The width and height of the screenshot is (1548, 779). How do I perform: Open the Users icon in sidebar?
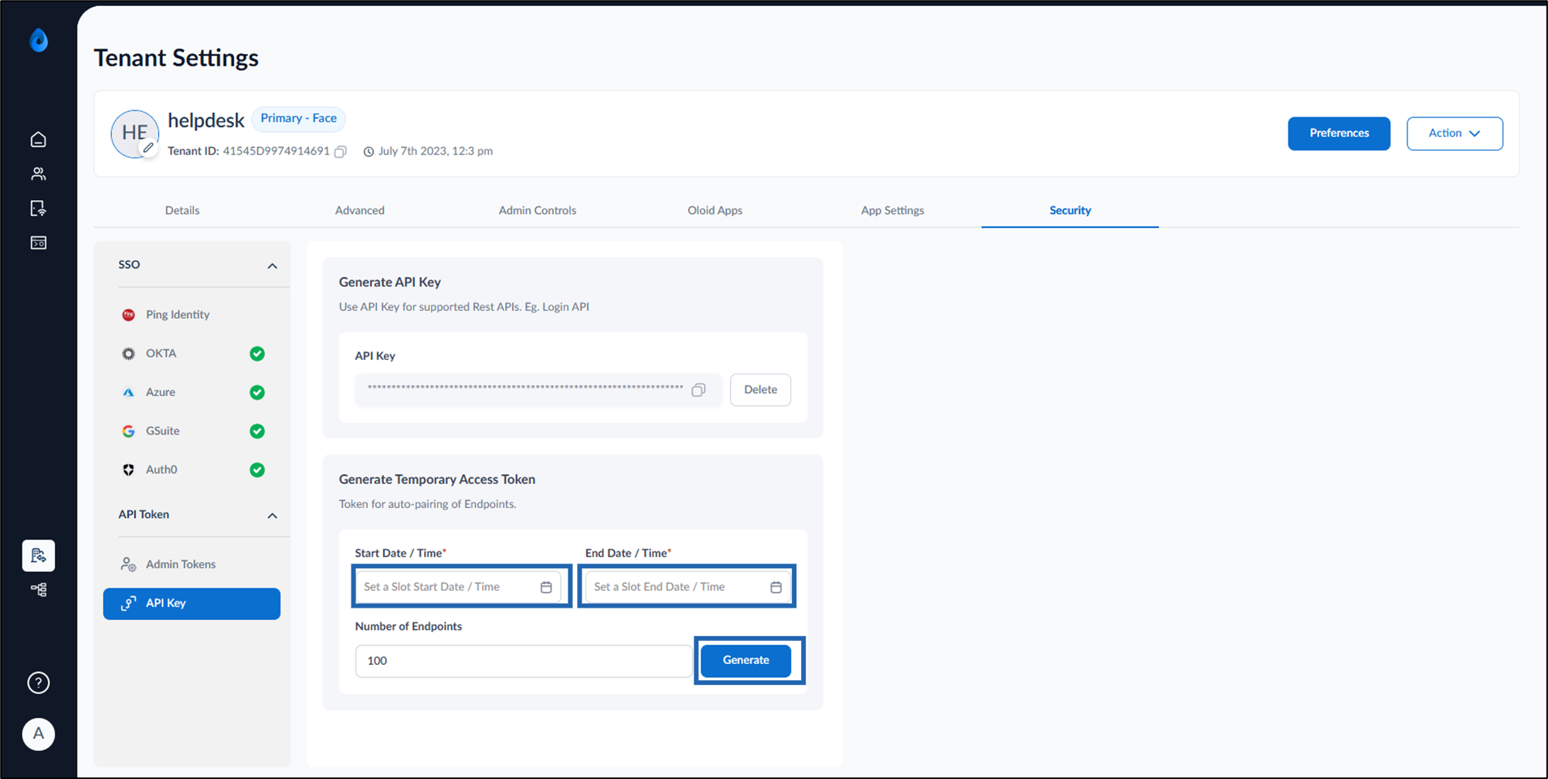coord(39,174)
